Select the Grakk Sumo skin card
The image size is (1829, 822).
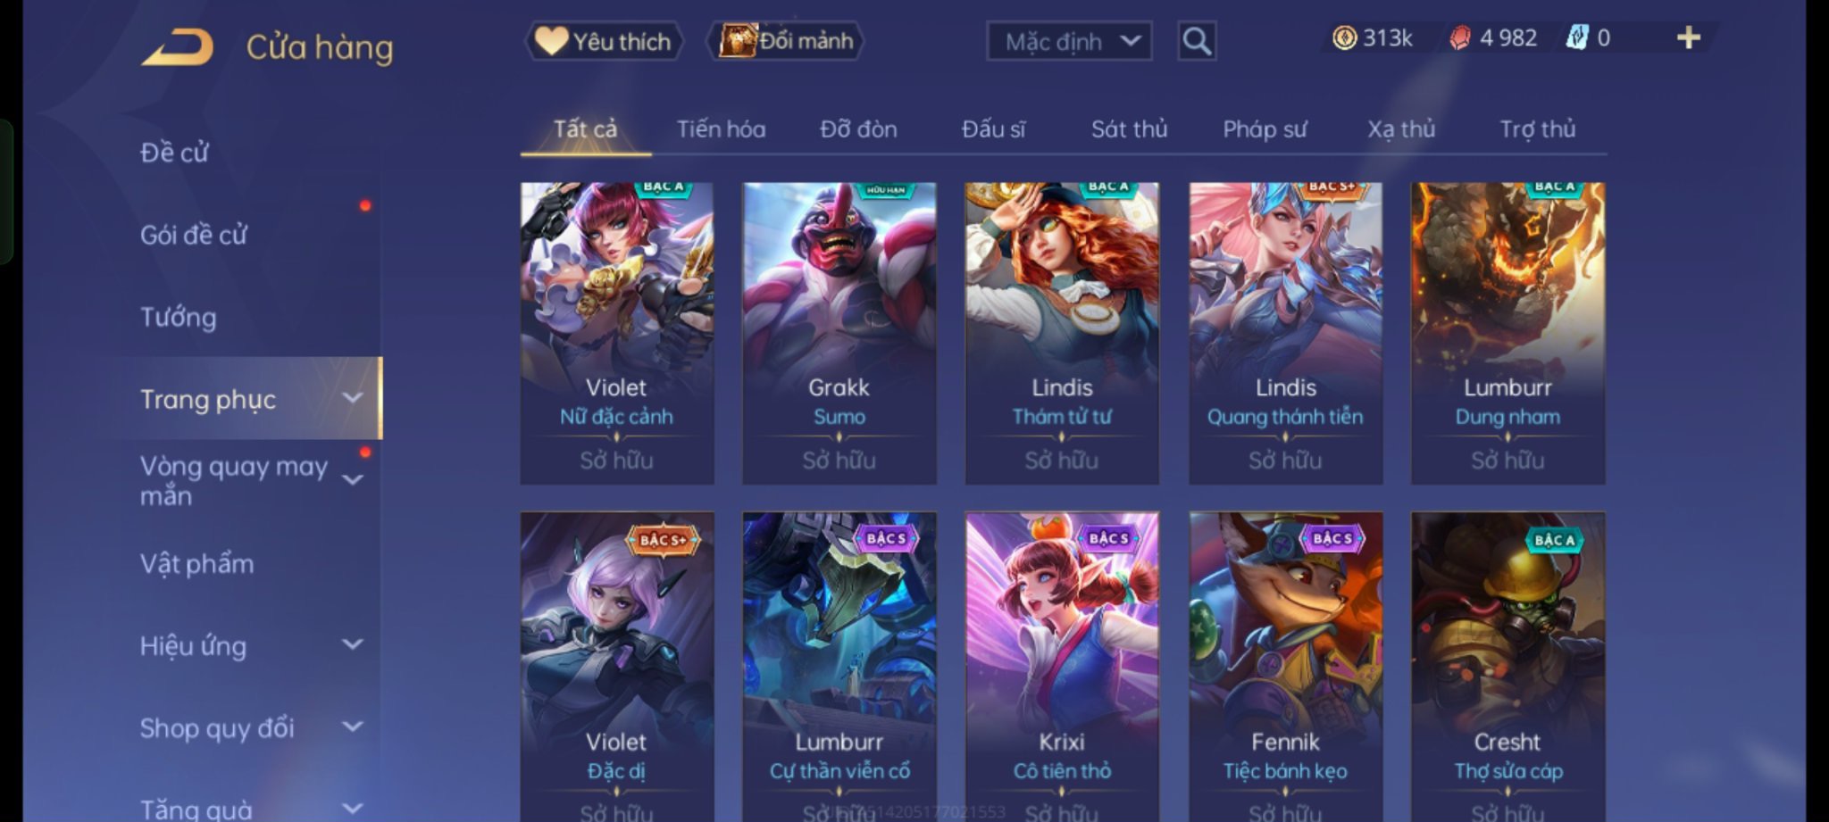click(839, 333)
